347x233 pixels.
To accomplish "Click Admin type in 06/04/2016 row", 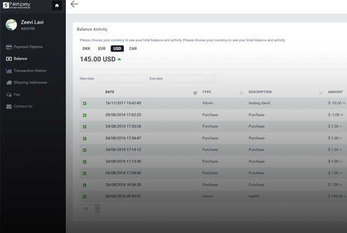I will [208, 196].
